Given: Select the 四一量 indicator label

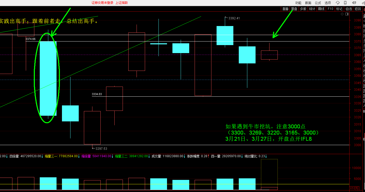Looking at the screenshot, I should point(227,156).
